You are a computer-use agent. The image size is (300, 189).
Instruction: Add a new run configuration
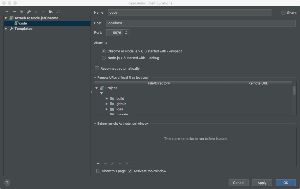point(7,12)
